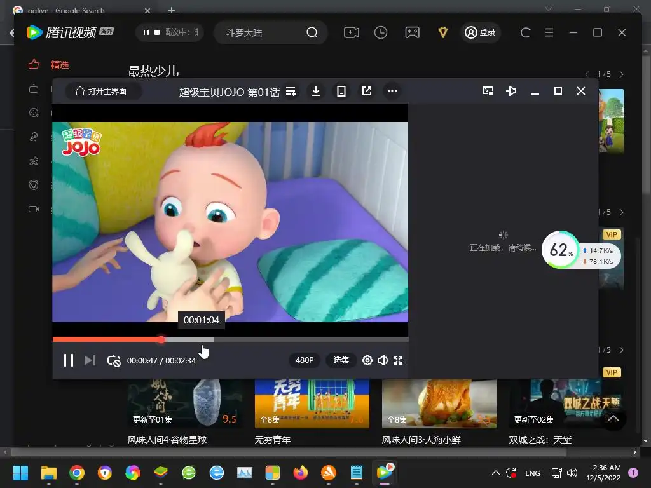Viewport: 651px width, 488px height.
Task: Close the qqlive Google Search Chrome tab
Action: [147, 10]
